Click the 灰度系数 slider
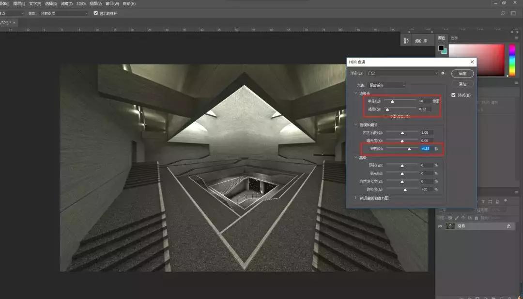This screenshot has width=523, height=299. (402, 132)
